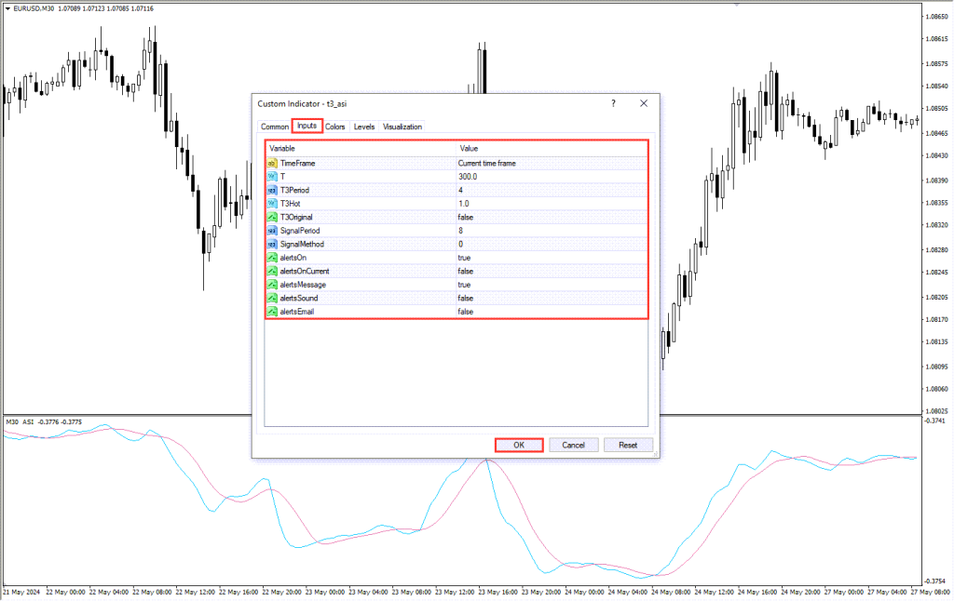Select the T3Period value 4
Image resolution: width=954 pixels, height=601 pixels.
460,190
